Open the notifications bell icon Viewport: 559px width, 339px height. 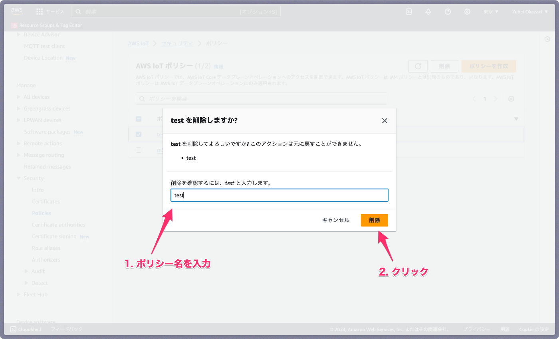(x=428, y=12)
